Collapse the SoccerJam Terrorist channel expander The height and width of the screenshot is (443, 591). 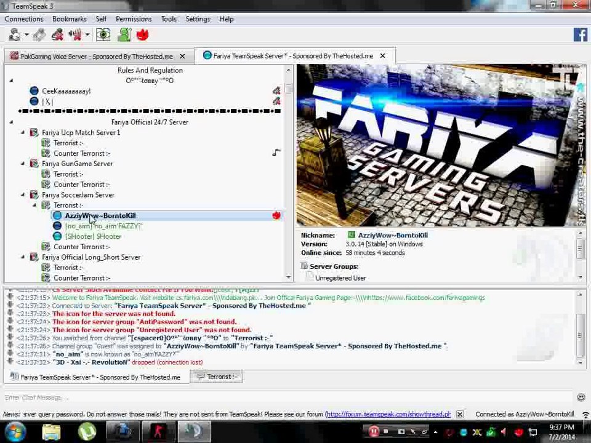(x=34, y=205)
